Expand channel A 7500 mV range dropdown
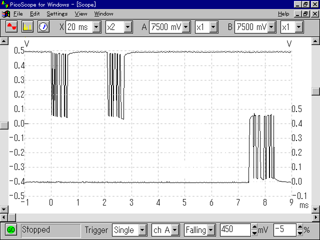The image size is (320, 240). click(186, 27)
